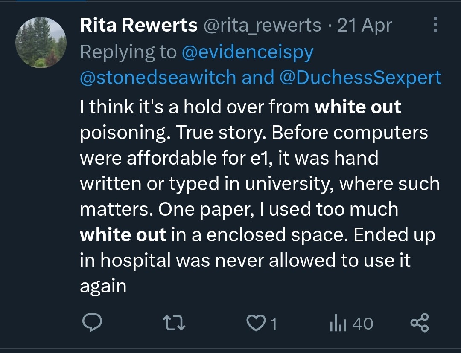461x353 pixels.
Task: Click the Rita Rewerts display name
Action: [x=139, y=26]
